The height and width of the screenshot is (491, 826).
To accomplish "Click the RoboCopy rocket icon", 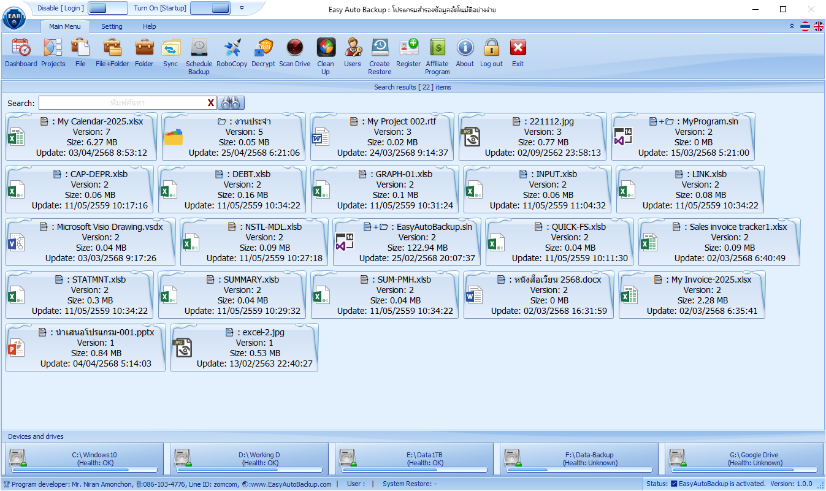I will tap(232, 48).
